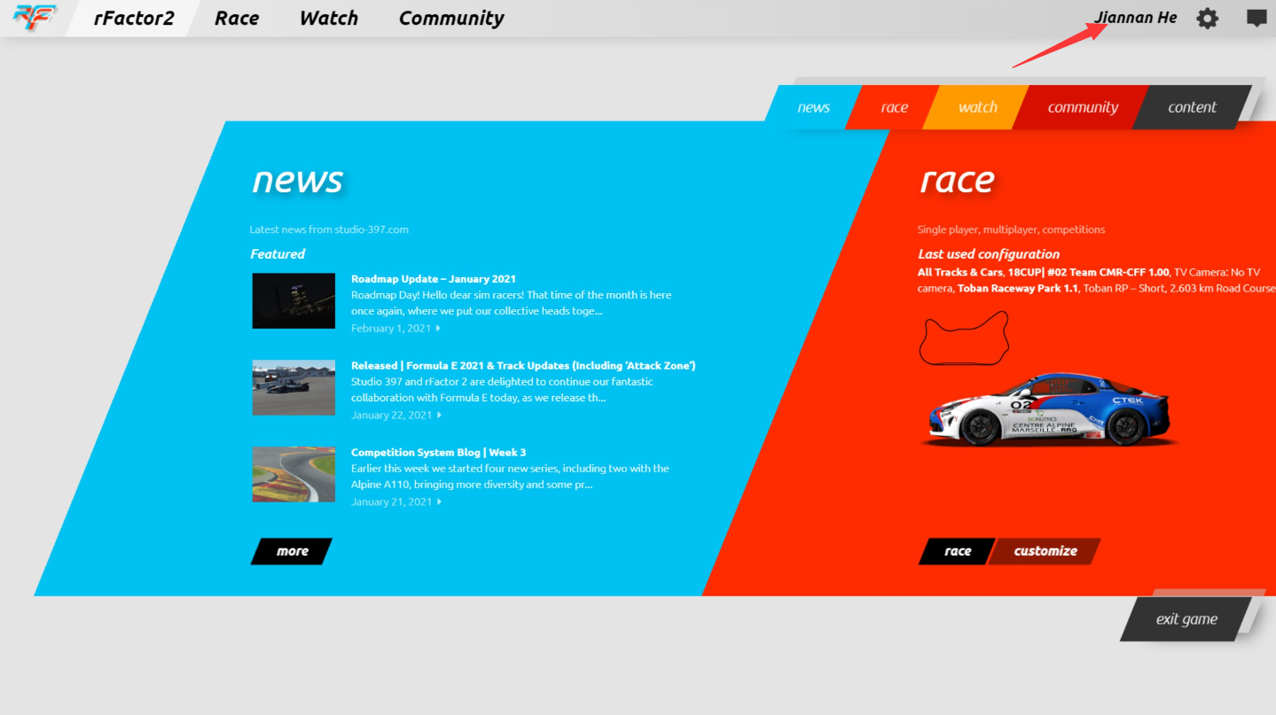
Task: Select the rFactor2 top menu item
Action: point(134,18)
